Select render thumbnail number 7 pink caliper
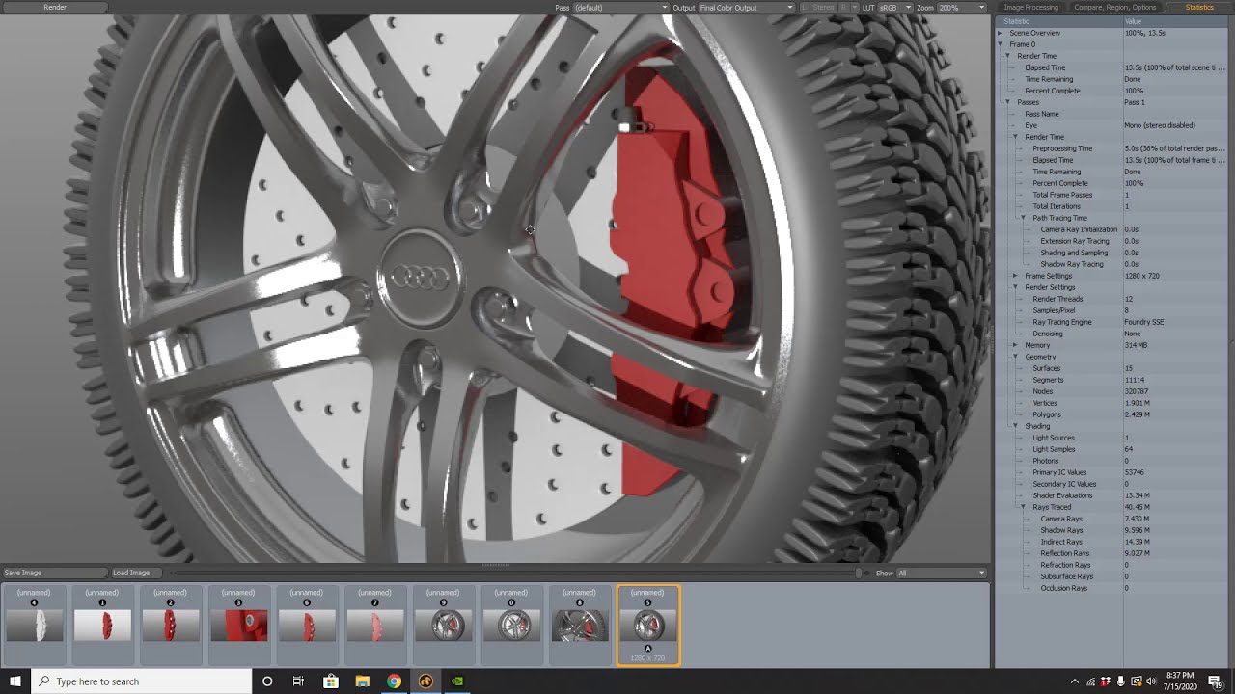This screenshot has height=694, width=1235. (374, 625)
